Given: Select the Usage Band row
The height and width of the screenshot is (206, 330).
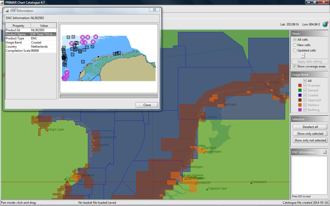Looking at the screenshot, I should coord(31,42).
